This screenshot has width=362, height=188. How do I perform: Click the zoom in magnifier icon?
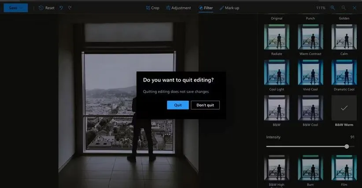(x=333, y=8)
